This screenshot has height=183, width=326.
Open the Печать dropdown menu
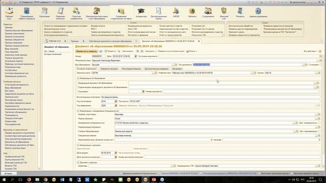click(192, 51)
